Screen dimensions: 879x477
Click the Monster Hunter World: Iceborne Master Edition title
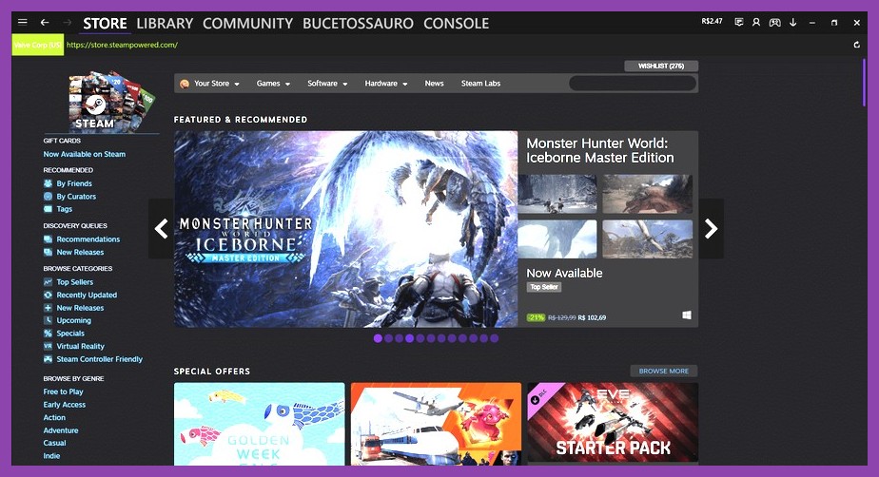(600, 150)
